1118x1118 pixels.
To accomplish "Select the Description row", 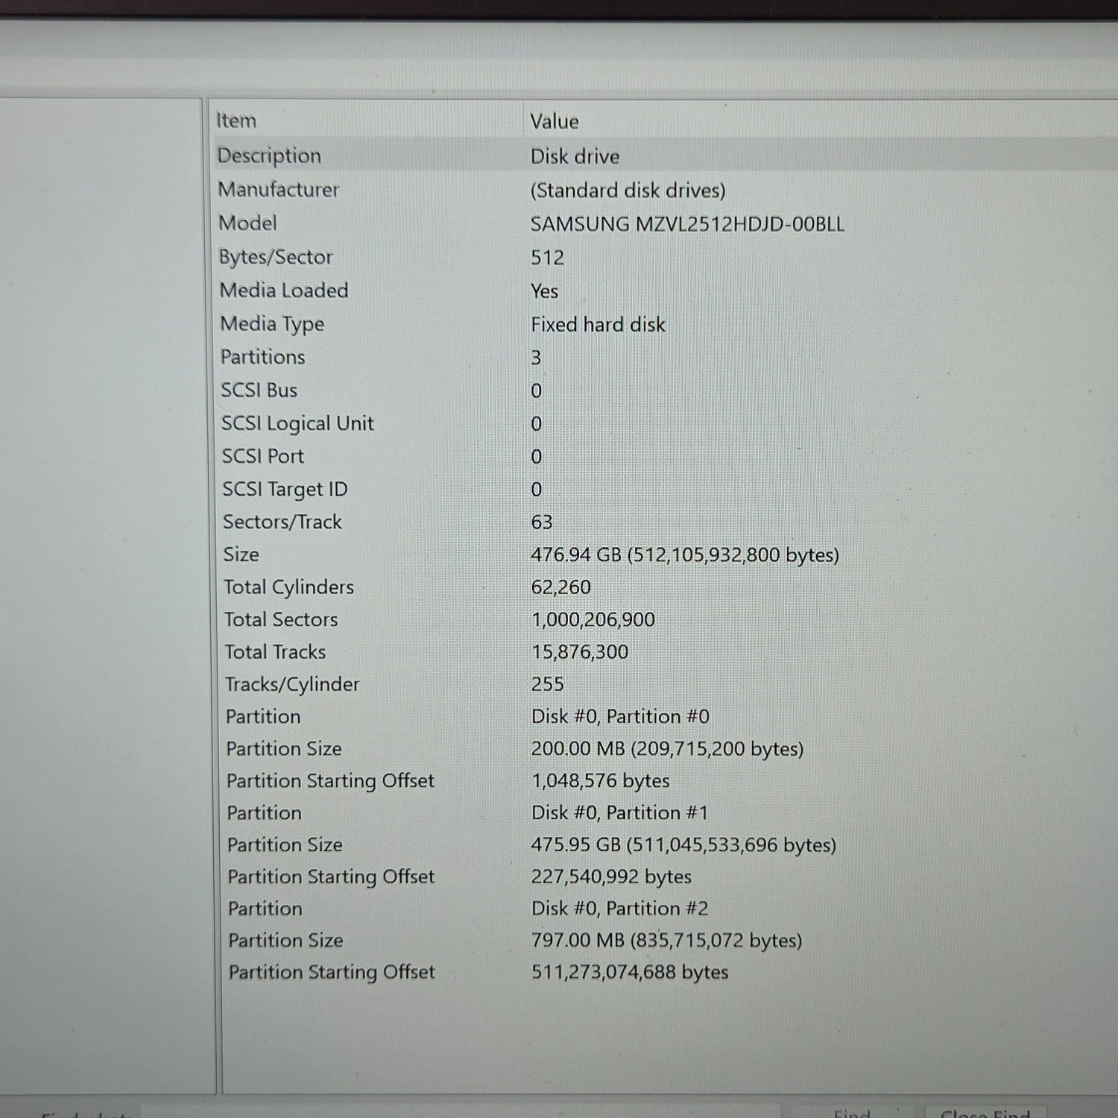I will tap(664, 156).
